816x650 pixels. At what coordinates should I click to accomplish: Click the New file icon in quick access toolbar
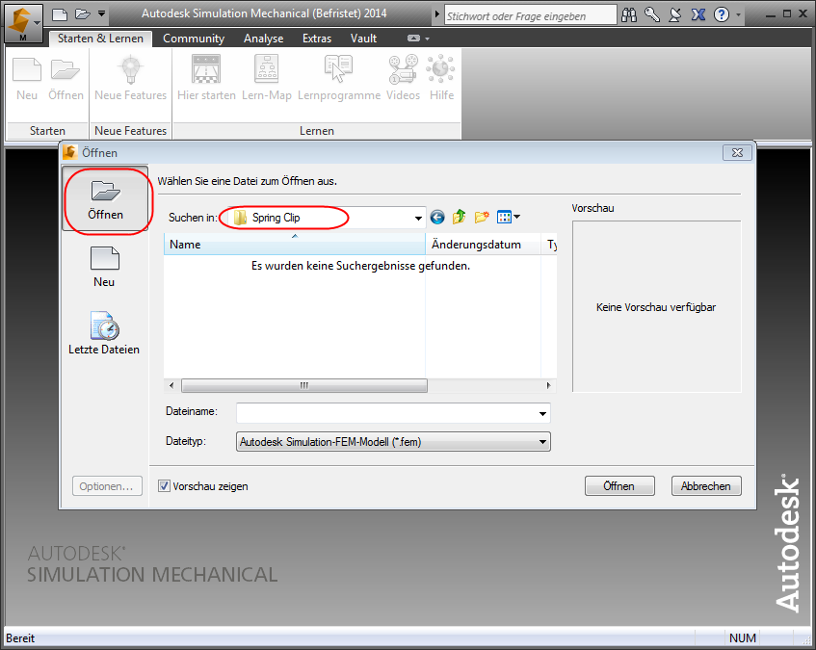[60, 14]
